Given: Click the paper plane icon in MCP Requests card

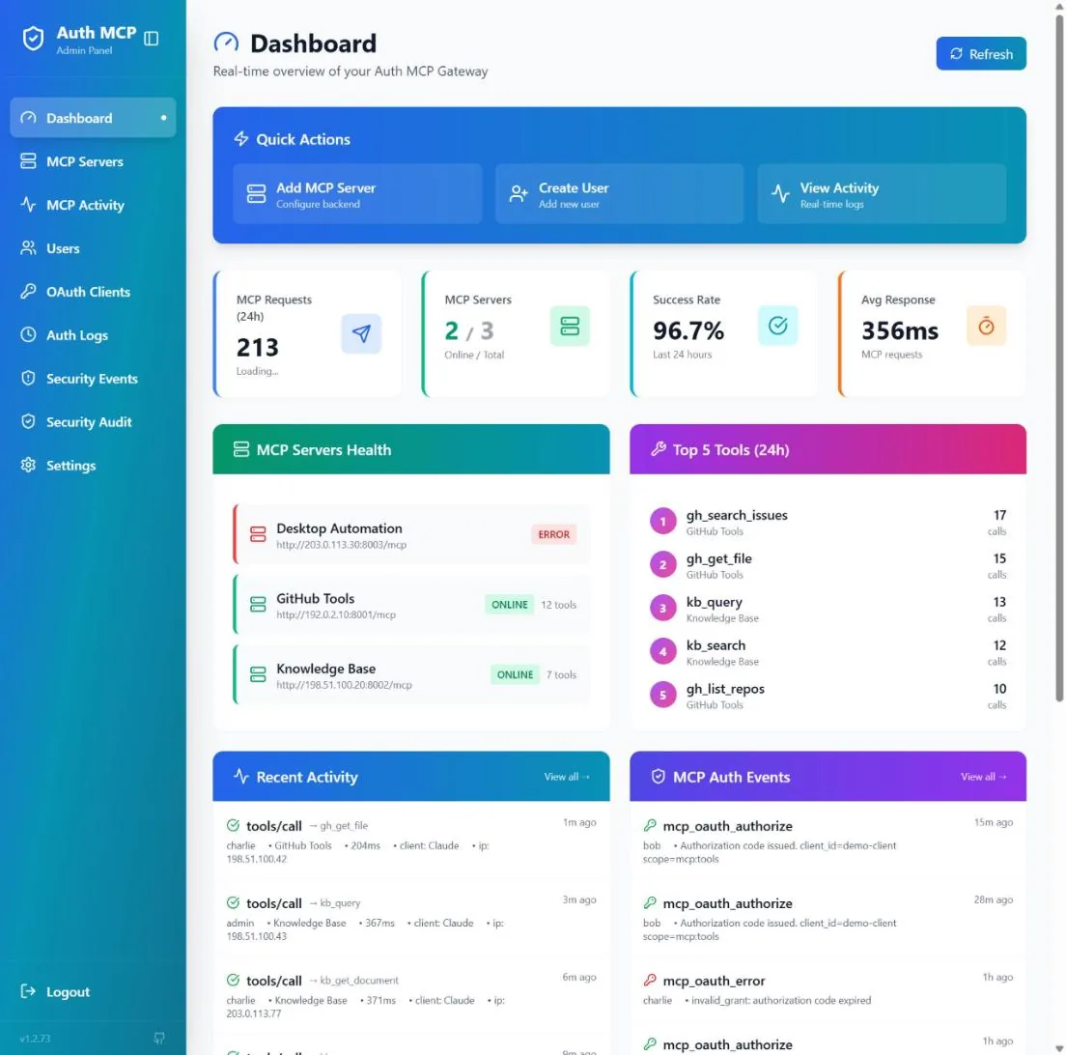Looking at the screenshot, I should tap(361, 333).
